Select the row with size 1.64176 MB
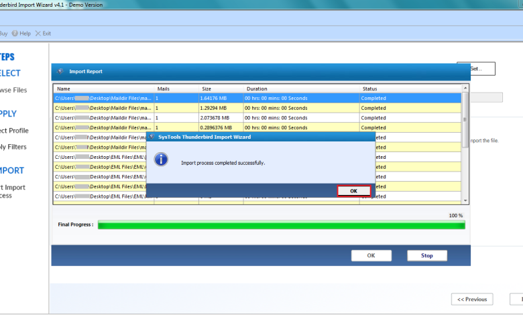Screen dimensions: 523x315 pyautogui.click(x=257, y=99)
